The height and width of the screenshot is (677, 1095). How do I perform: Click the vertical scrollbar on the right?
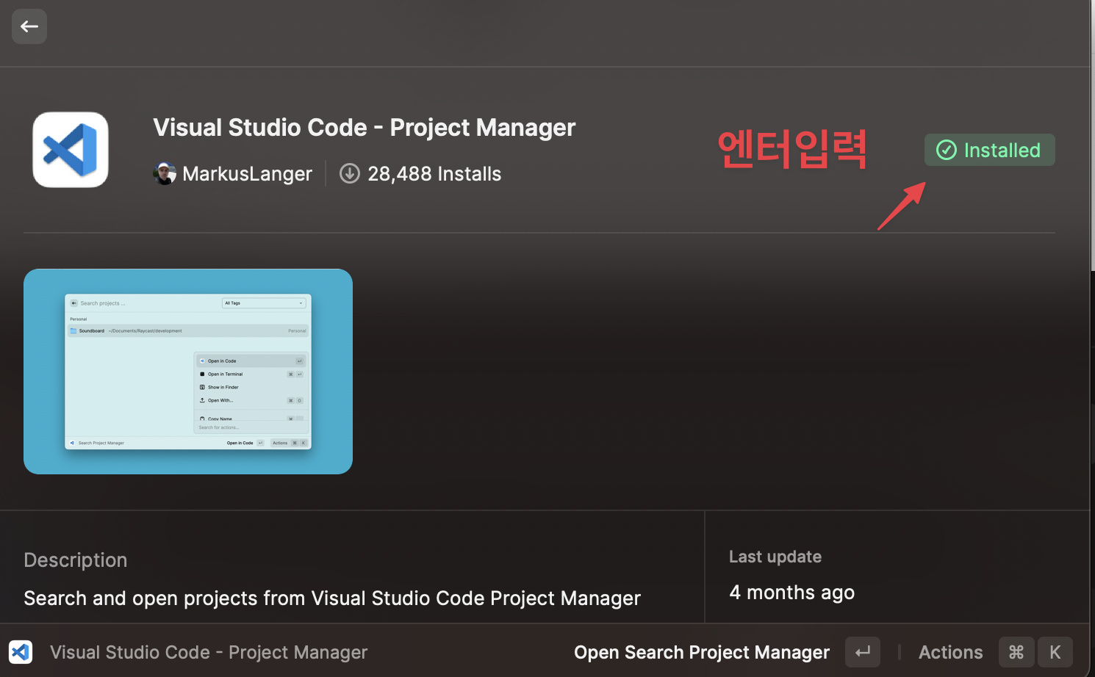click(x=1093, y=136)
